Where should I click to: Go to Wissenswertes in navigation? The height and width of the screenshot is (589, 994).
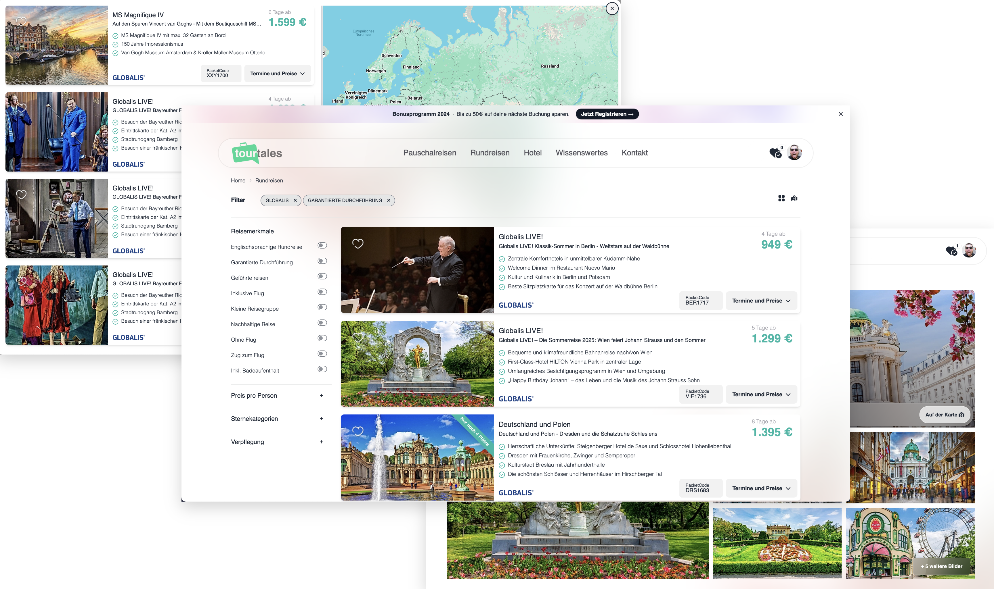581,153
